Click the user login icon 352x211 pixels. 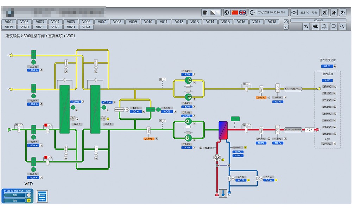coord(325,13)
